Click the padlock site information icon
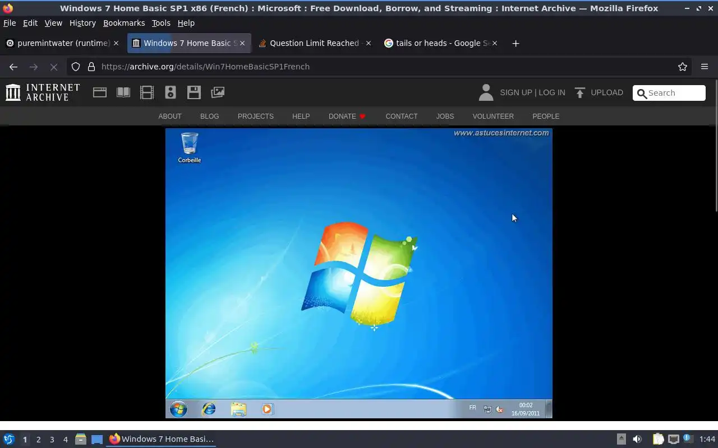This screenshot has width=718, height=448. [x=91, y=67]
